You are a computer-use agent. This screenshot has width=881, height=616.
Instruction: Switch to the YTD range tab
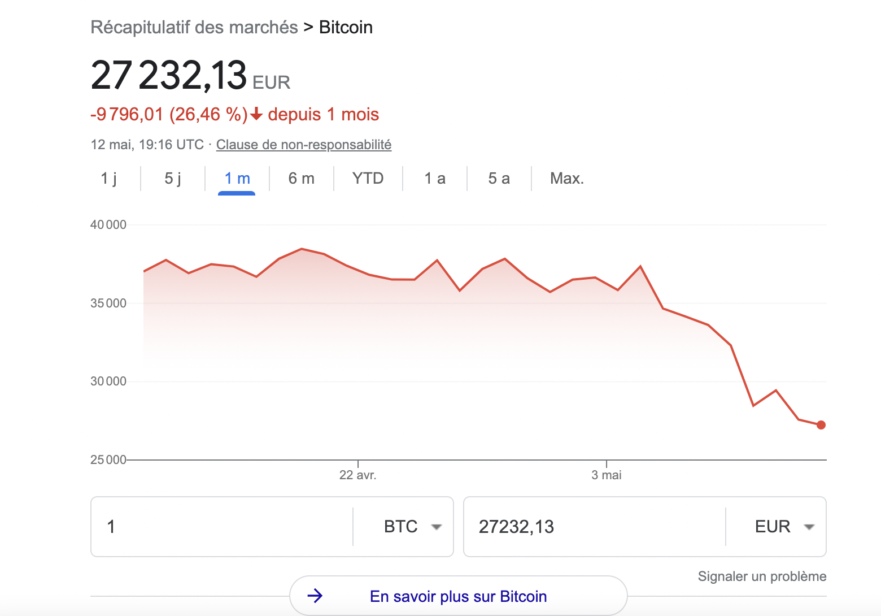point(368,179)
